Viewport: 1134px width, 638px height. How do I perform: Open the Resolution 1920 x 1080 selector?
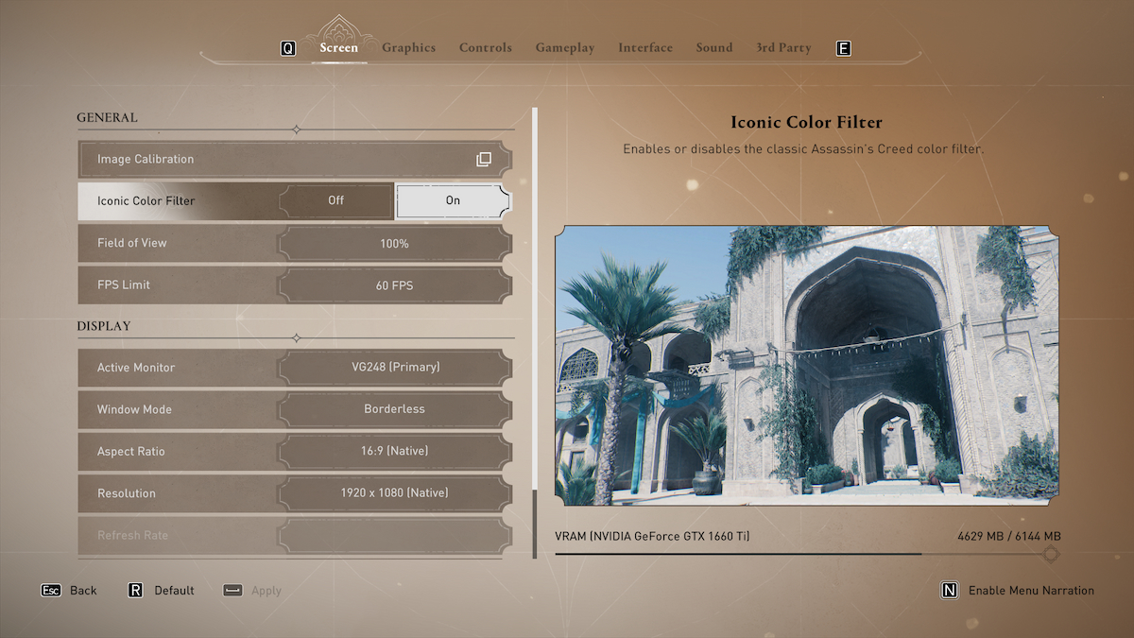click(394, 493)
